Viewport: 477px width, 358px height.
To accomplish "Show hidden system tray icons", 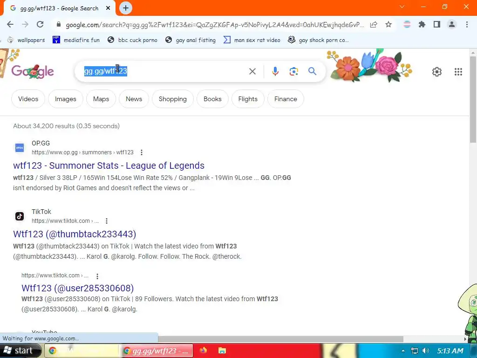I will coord(403,351).
